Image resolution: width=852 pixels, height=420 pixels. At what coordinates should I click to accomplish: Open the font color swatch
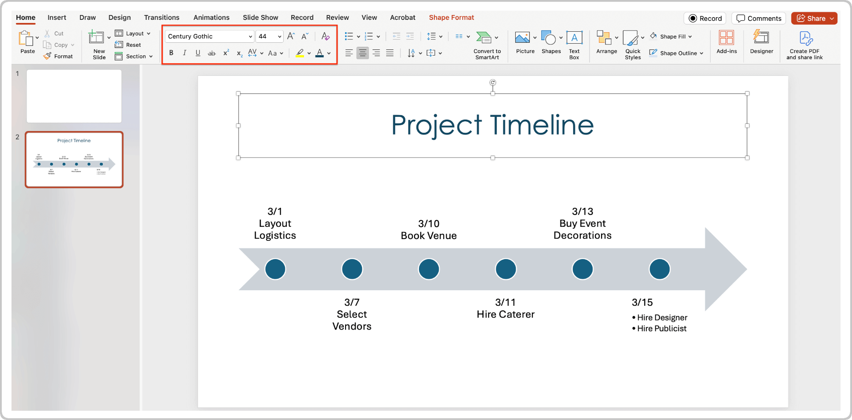(x=320, y=53)
